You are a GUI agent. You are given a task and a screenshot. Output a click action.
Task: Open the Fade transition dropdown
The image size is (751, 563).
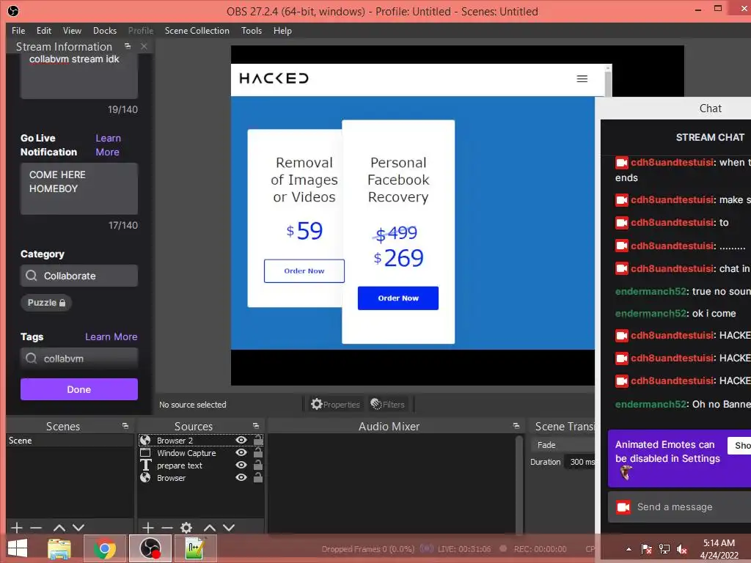click(563, 445)
